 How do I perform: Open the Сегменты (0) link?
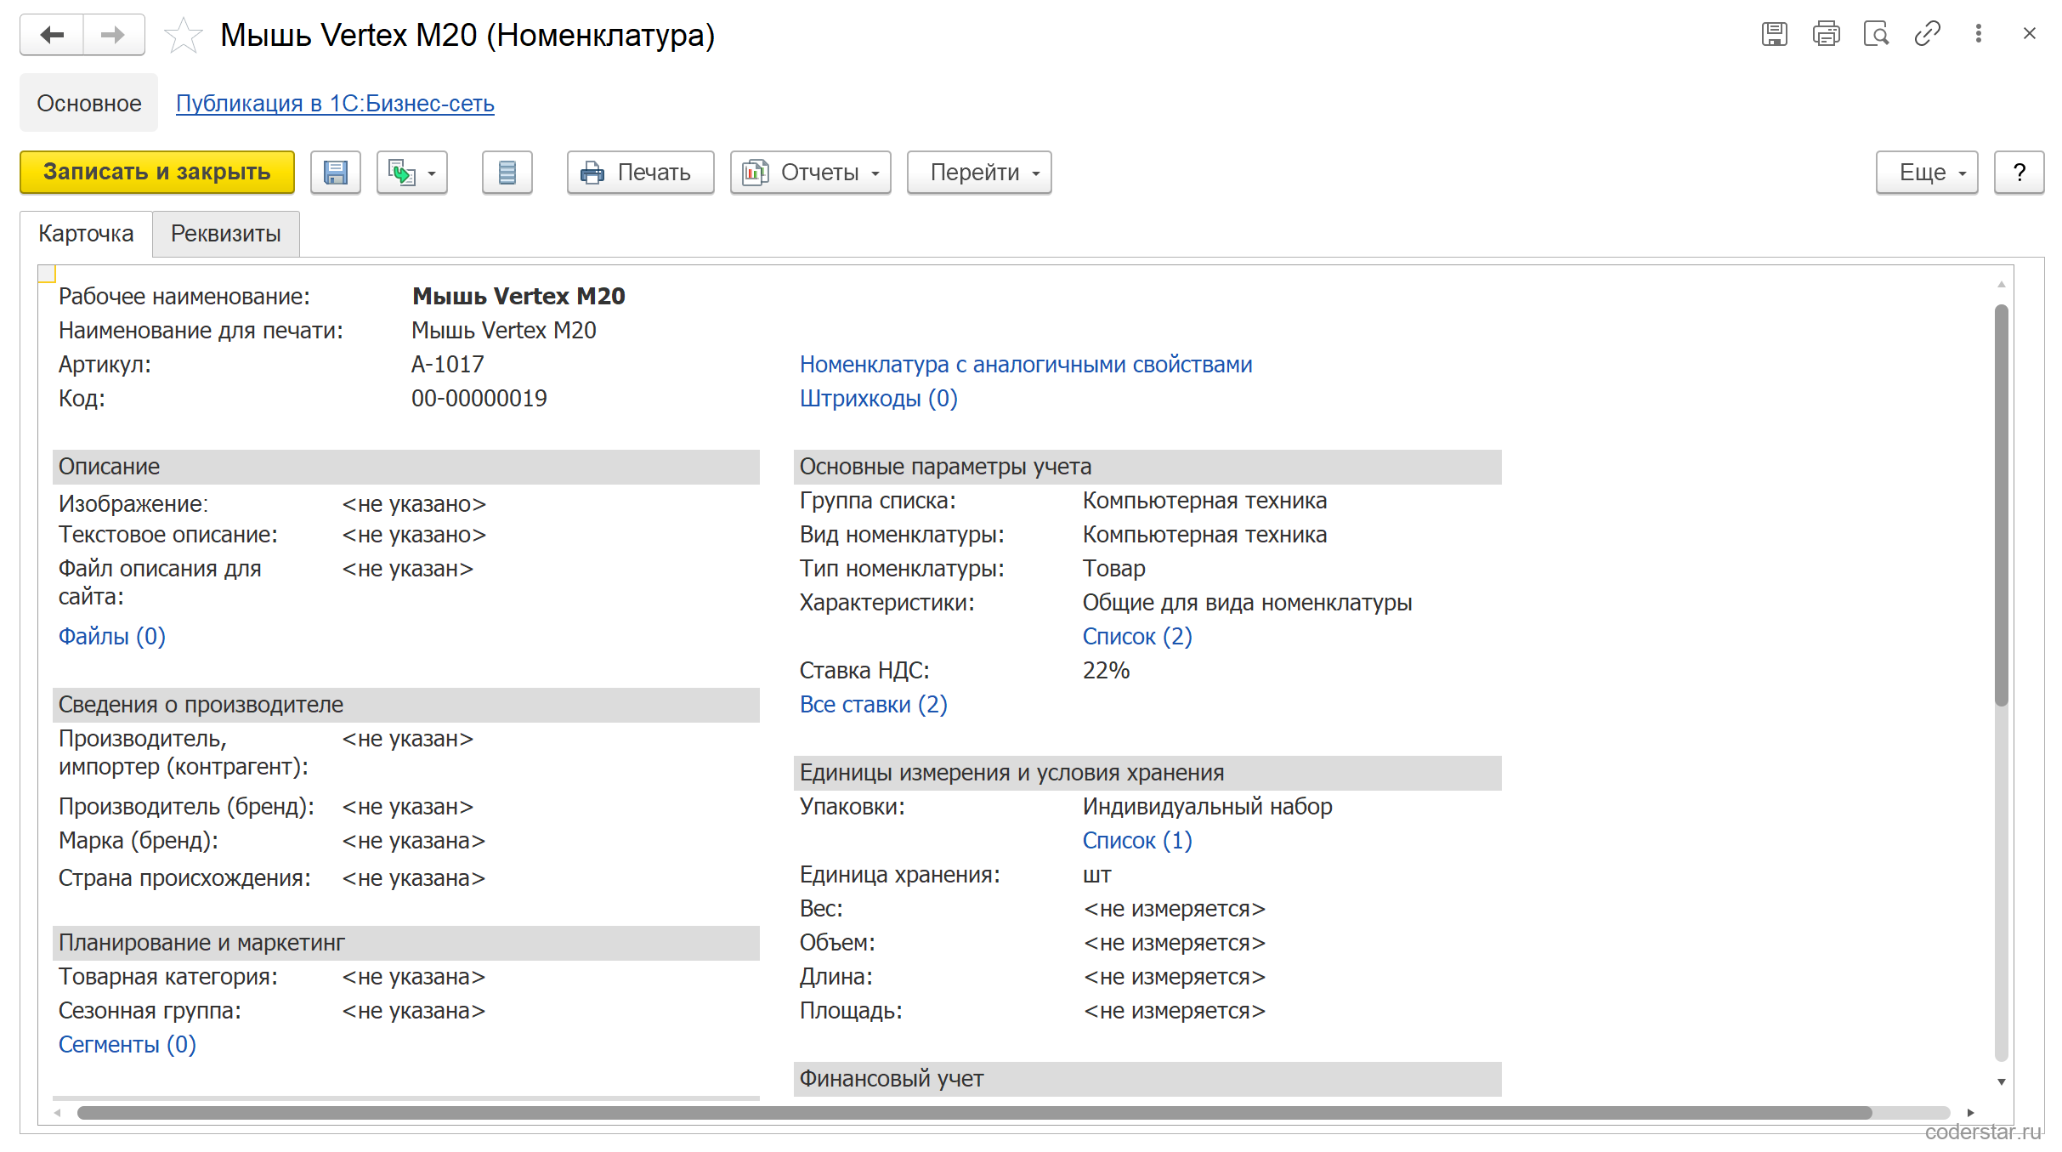127,1045
